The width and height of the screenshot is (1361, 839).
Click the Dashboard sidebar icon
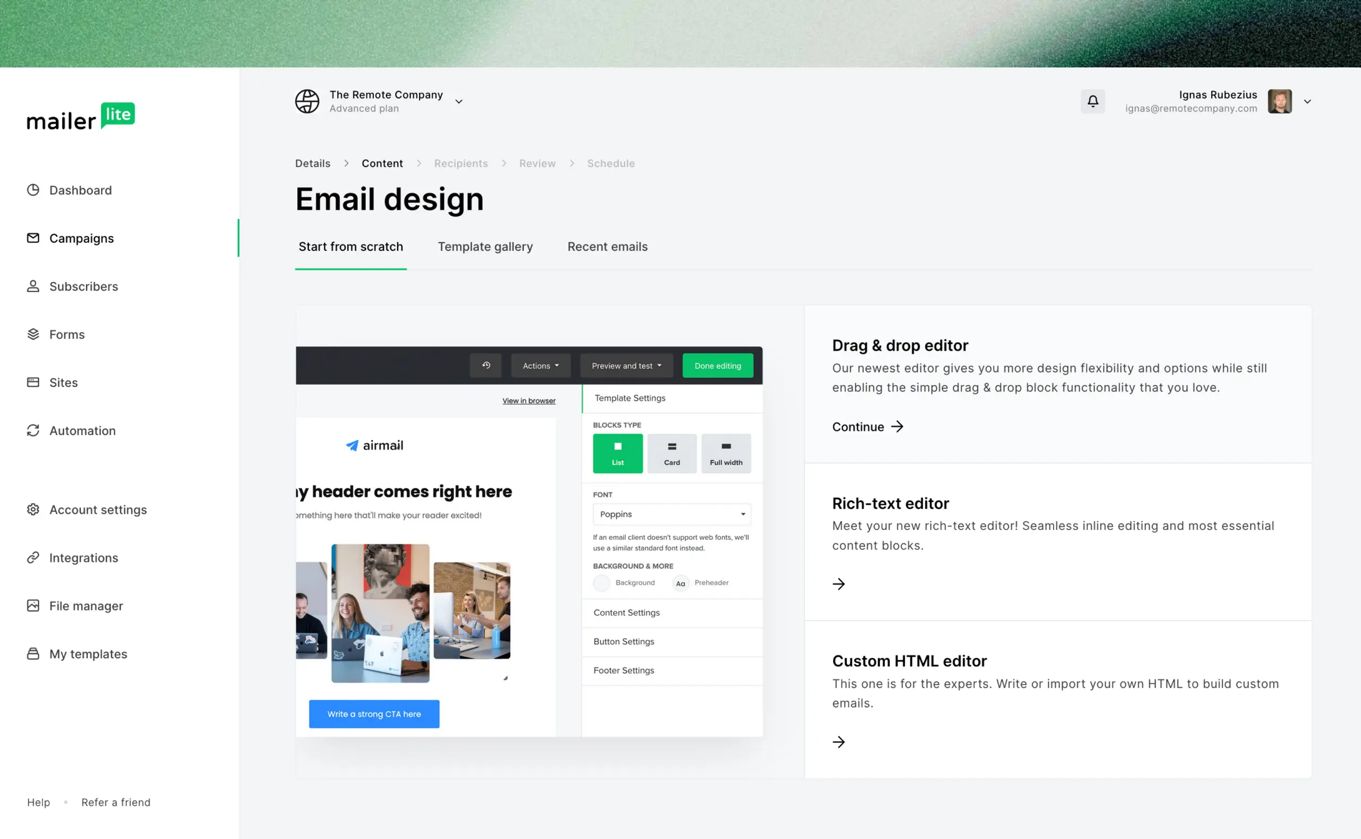[33, 189]
